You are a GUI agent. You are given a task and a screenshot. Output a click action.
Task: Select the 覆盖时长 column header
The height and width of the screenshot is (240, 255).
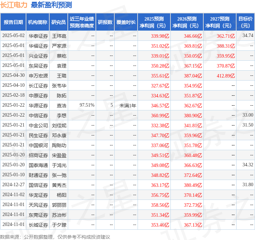point(126,22)
